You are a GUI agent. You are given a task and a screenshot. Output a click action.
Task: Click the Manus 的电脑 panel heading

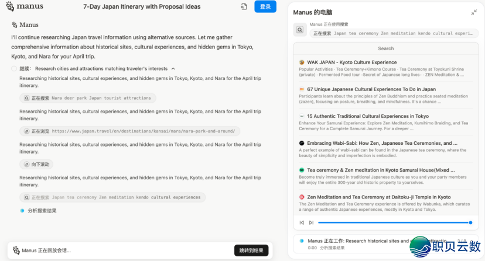click(x=313, y=12)
